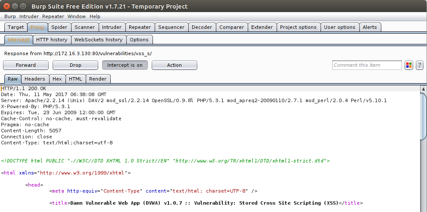The width and height of the screenshot is (427, 212).
Task: Switch to the Spider tab
Action: coord(59,27)
